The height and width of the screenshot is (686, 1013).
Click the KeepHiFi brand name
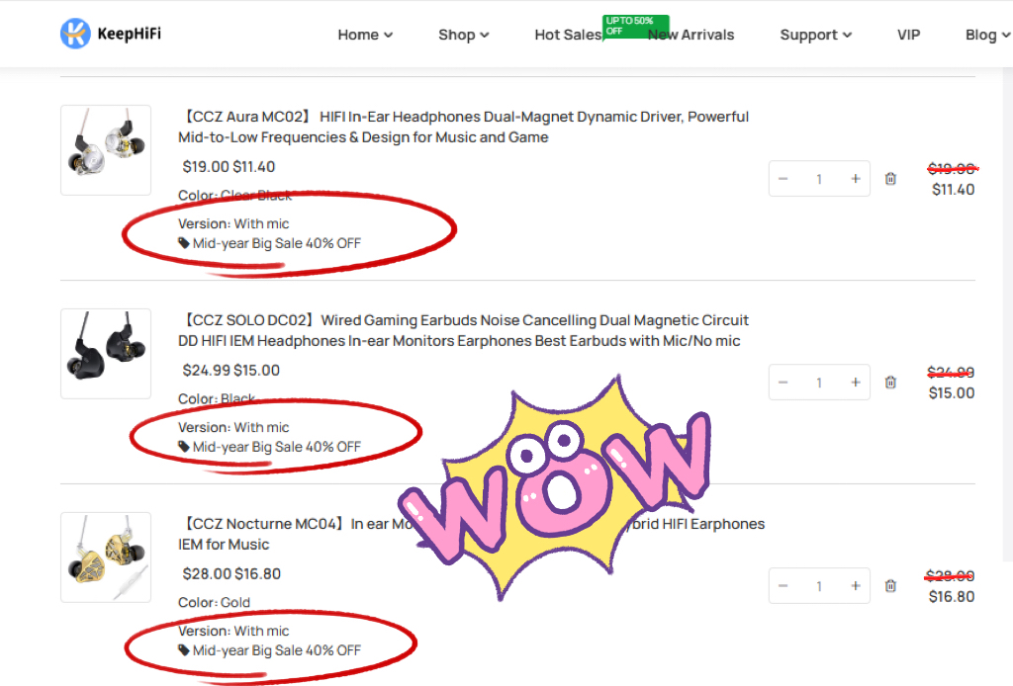(x=130, y=34)
